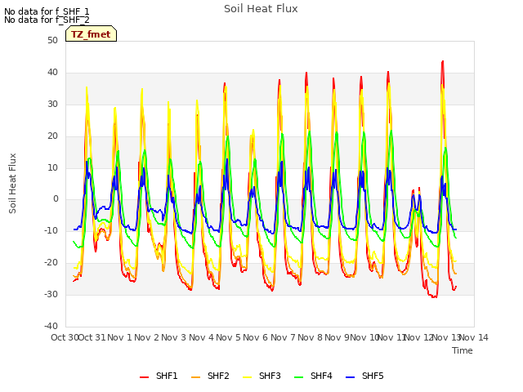
Task: Select the SHF5 legend label
Action: pos(373,376)
